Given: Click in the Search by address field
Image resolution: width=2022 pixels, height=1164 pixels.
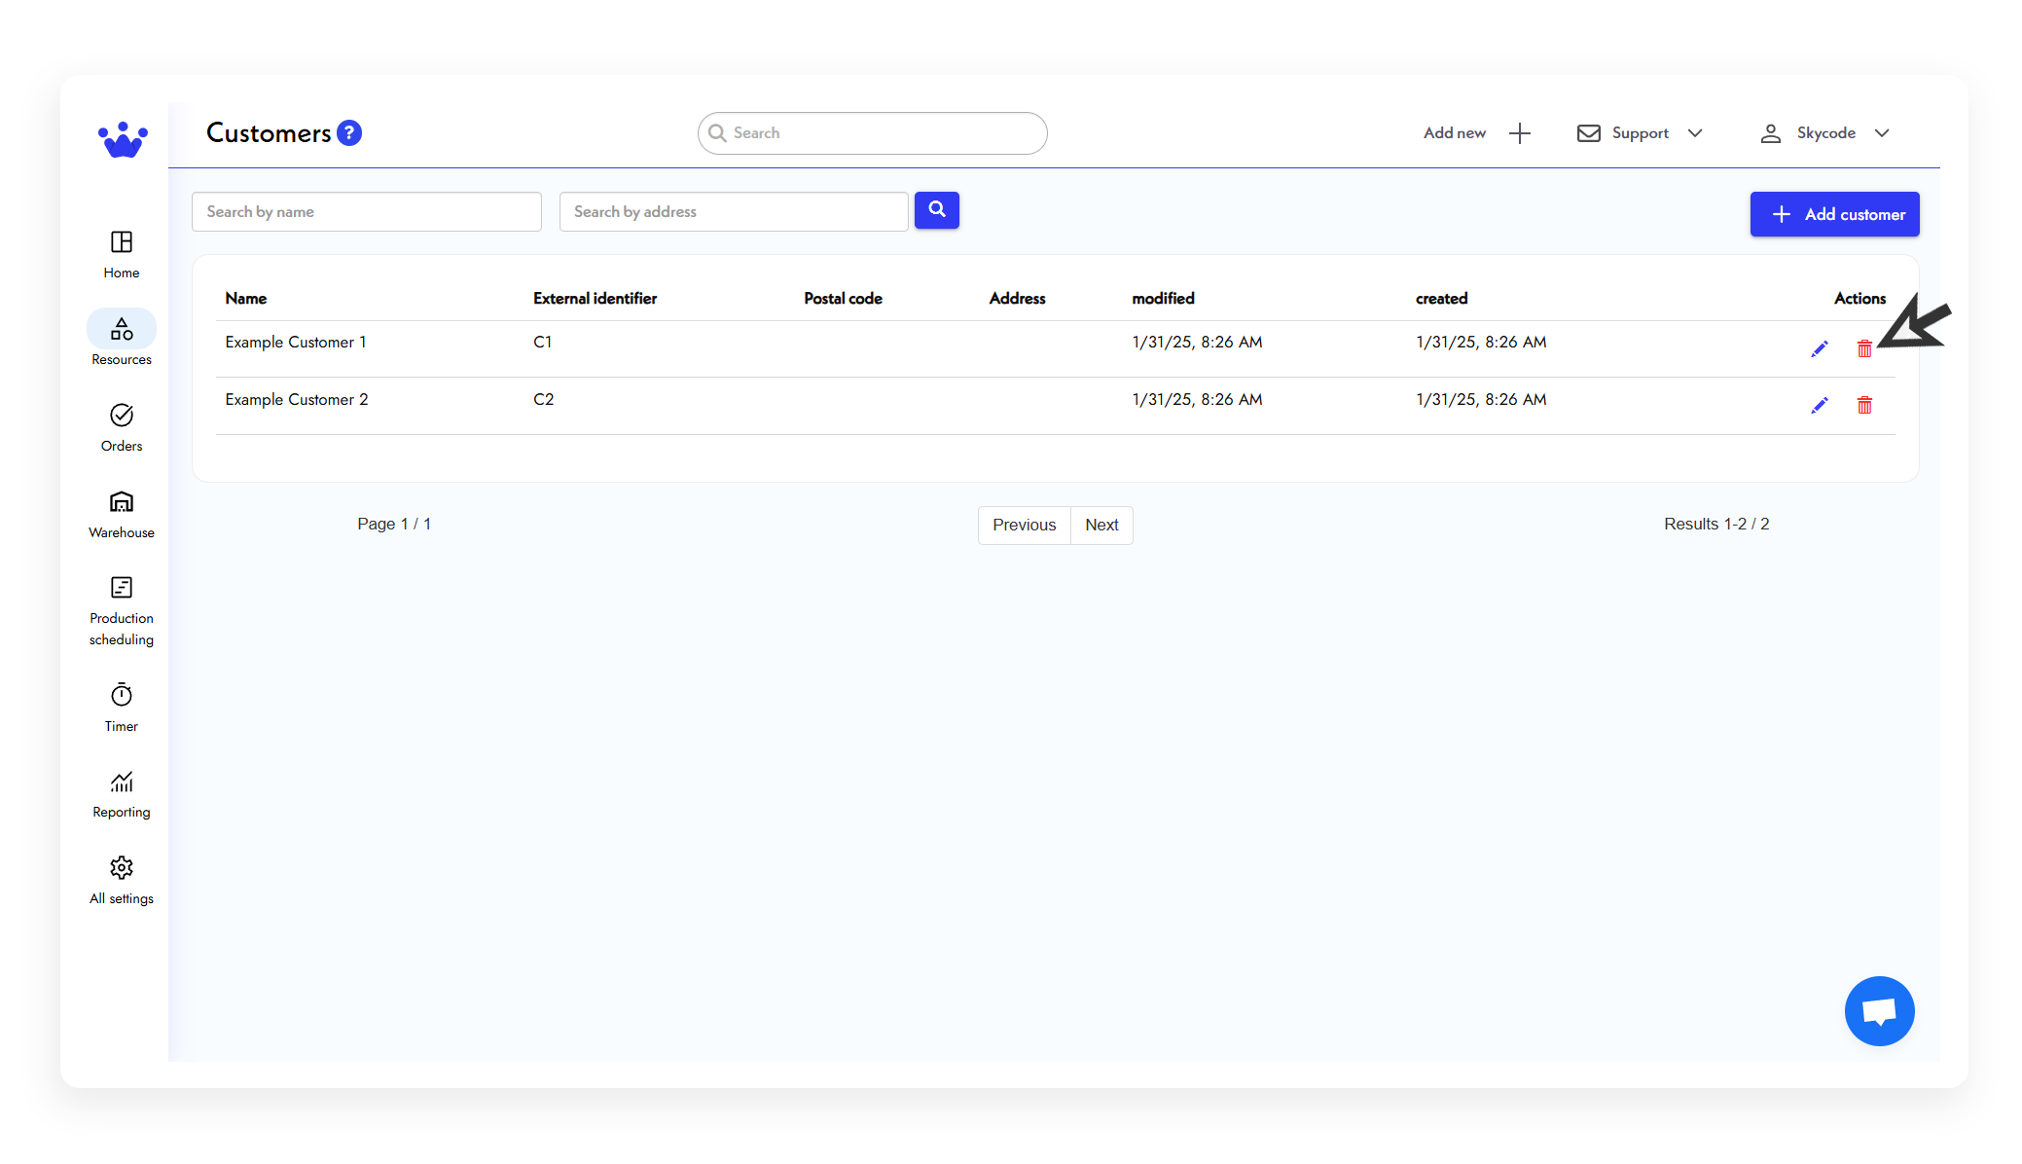Looking at the screenshot, I should [734, 211].
